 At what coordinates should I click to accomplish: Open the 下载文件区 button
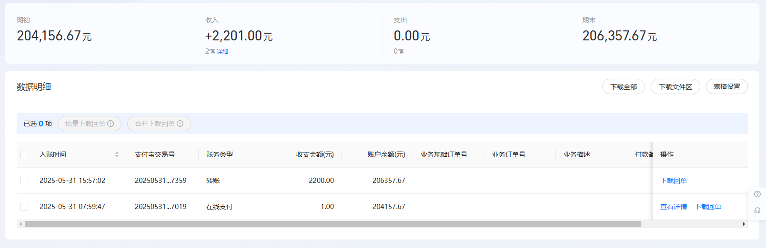tap(675, 87)
